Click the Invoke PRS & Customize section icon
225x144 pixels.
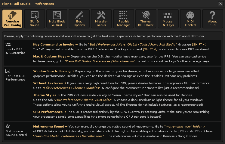[x=8, y=44]
